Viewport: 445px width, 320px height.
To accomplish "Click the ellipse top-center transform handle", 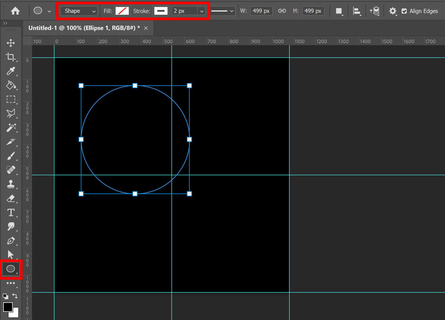I will pyautogui.click(x=135, y=86).
